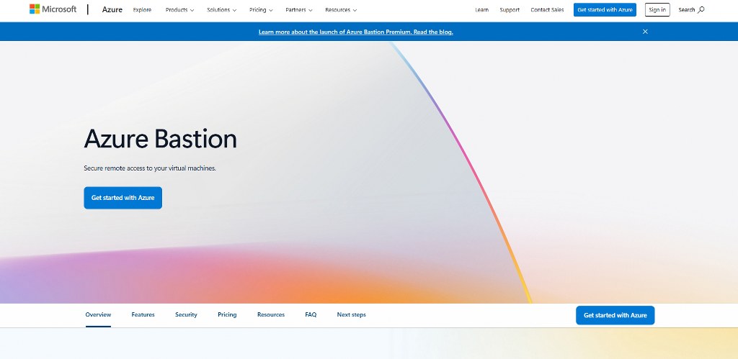Expand the Products dropdown

tap(179, 10)
